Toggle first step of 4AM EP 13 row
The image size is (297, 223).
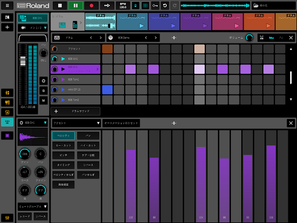(x=107, y=89)
